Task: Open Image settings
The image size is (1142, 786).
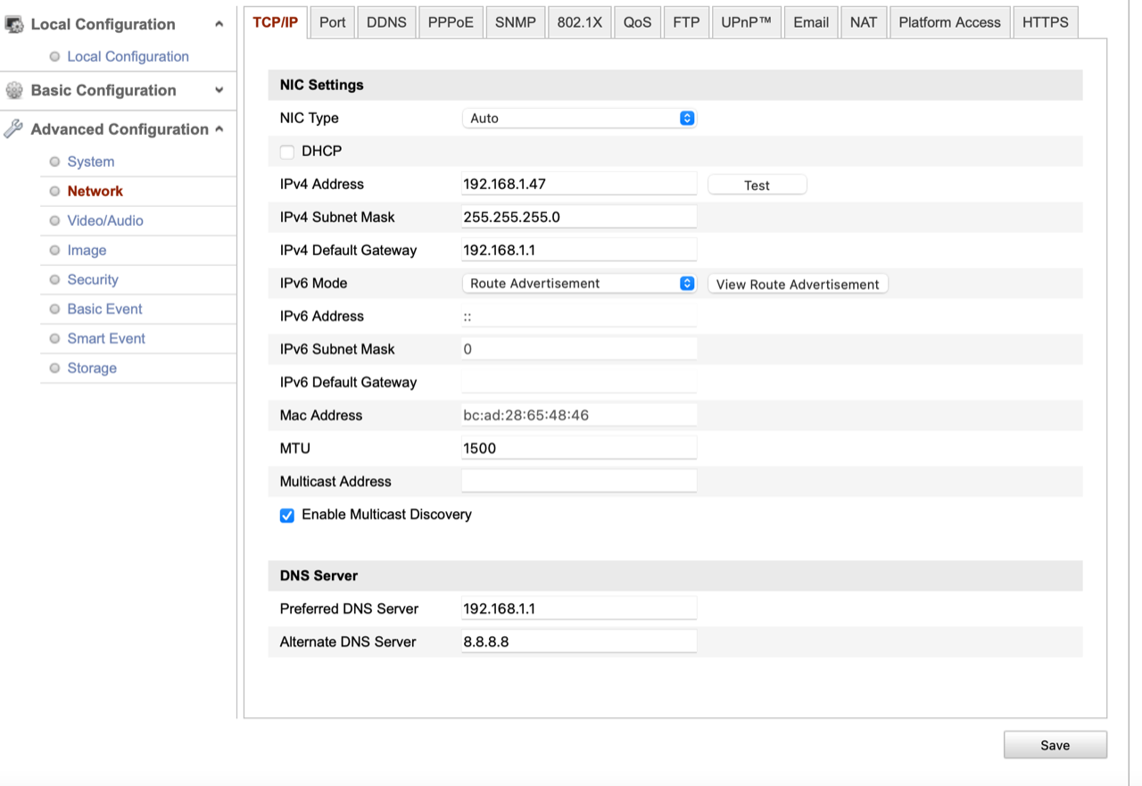Action: click(x=87, y=250)
